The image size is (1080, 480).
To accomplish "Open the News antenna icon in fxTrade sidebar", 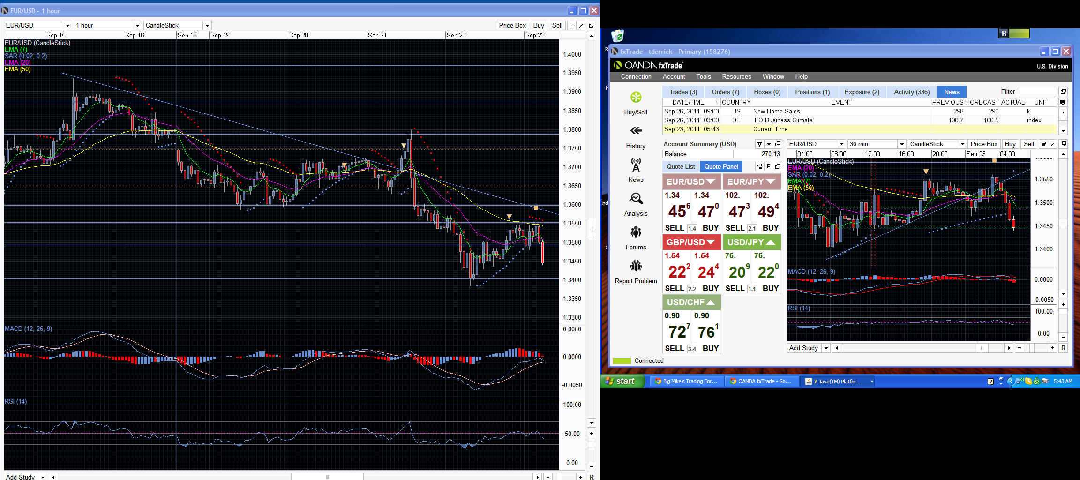I will (636, 165).
